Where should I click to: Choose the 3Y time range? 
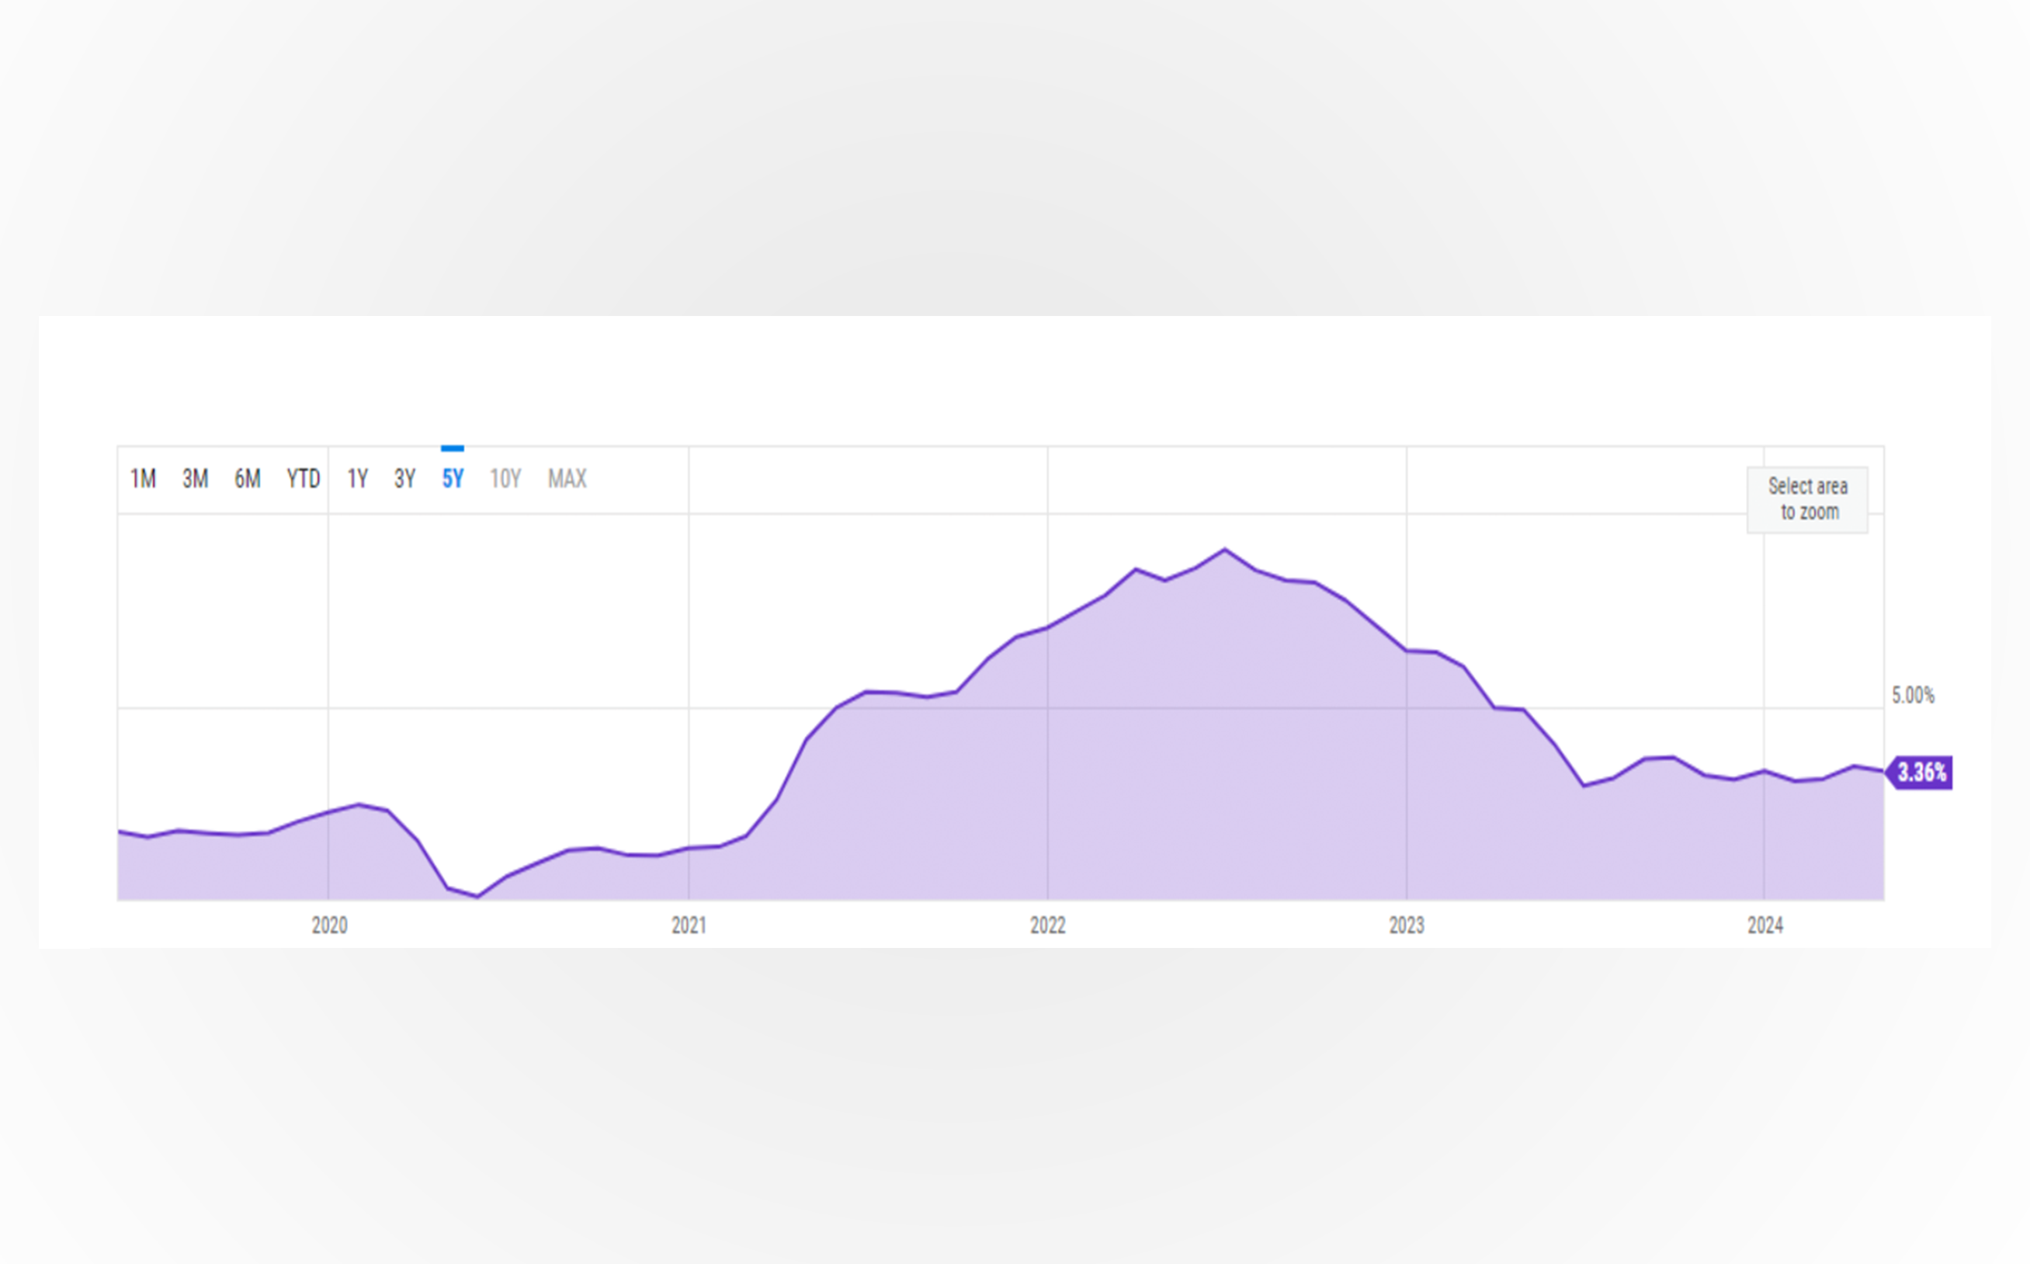click(404, 479)
